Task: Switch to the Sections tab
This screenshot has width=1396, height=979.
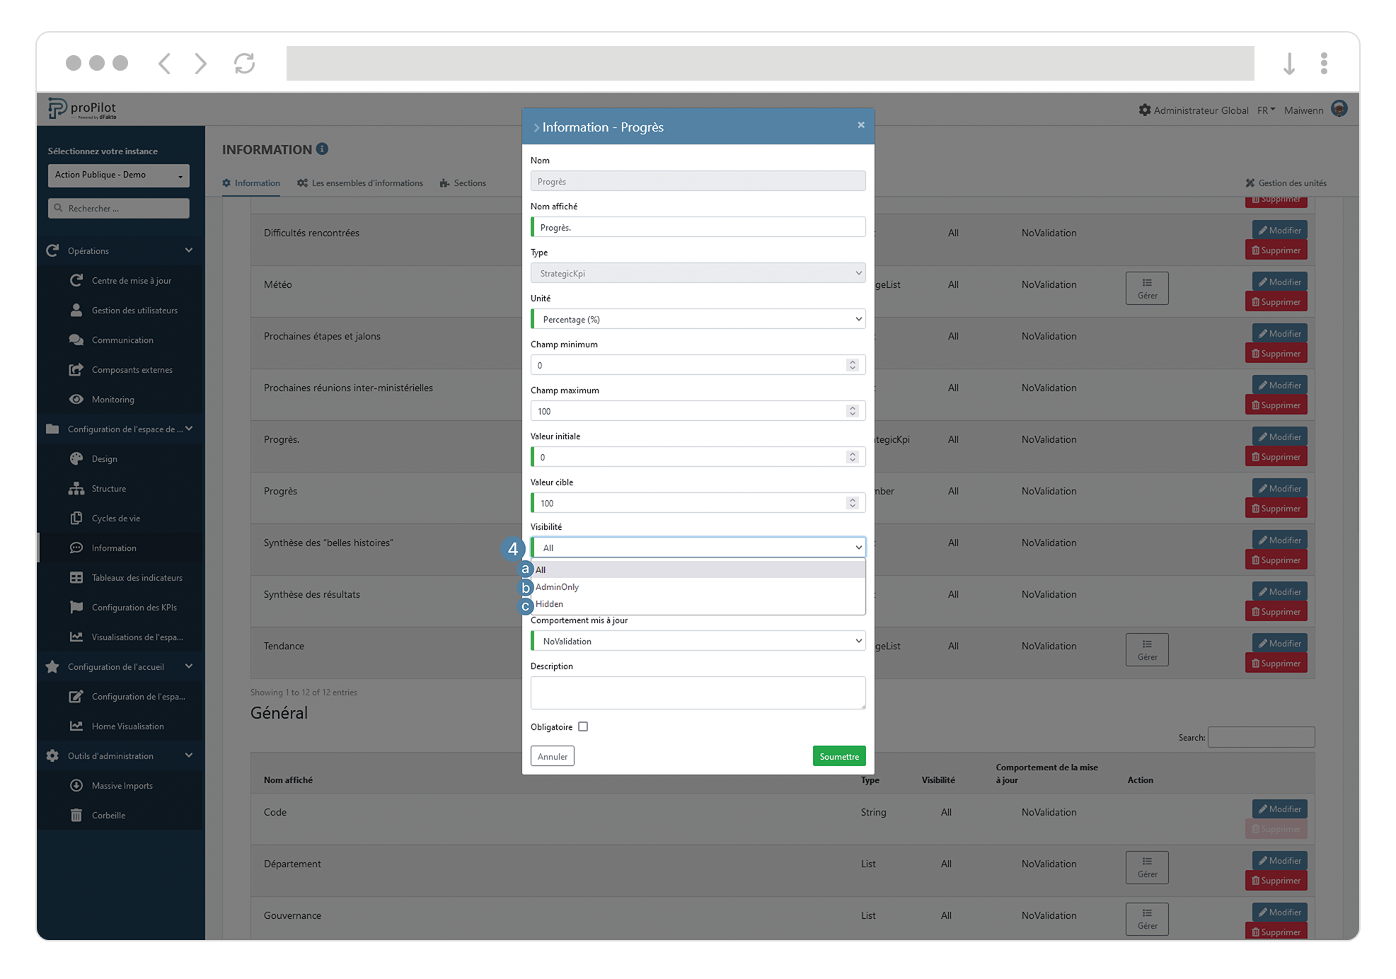Action: 463,183
